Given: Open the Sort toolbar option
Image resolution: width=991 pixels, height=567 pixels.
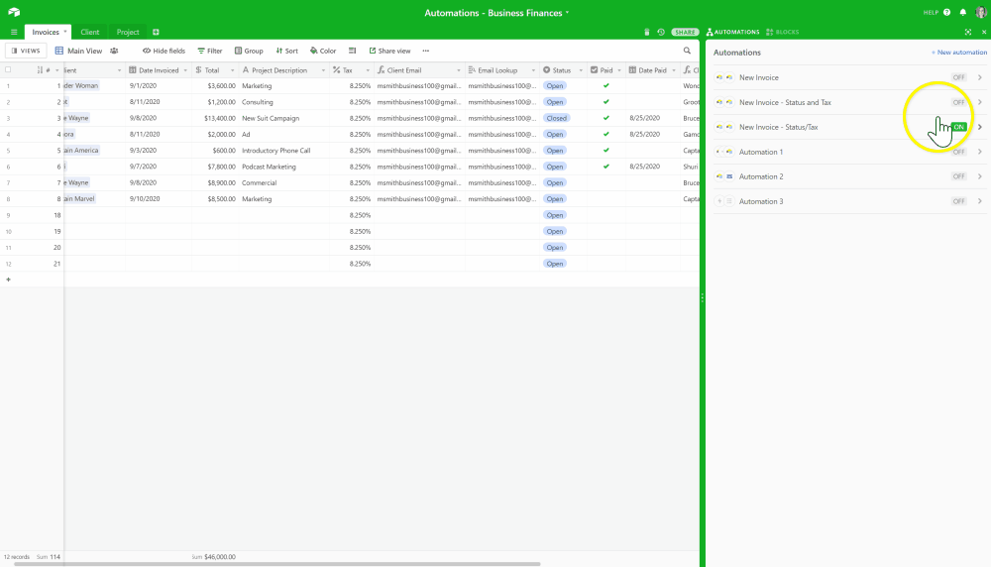Looking at the screenshot, I should [287, 51].
